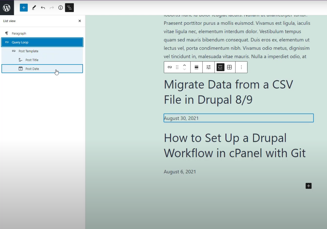Click the WordPress logo icon
The height and width of the screenshot is (229, 327).
pos(7,8)
